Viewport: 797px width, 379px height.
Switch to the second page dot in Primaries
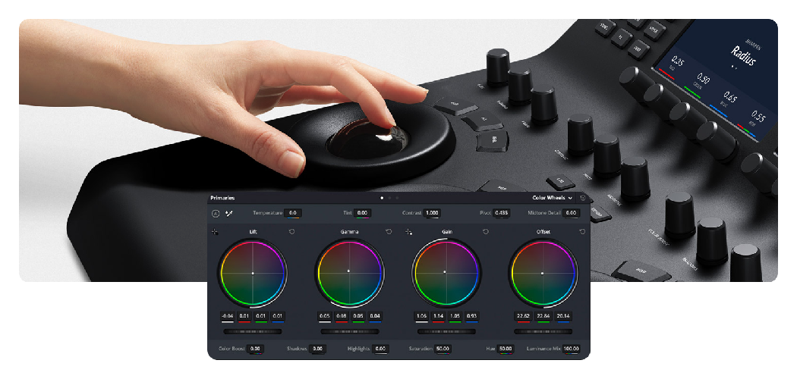pyautogui.click(x=389, y=198)
